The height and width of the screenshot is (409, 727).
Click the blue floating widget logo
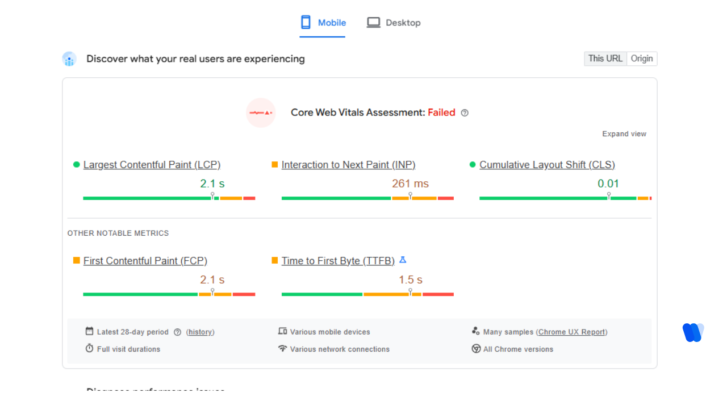coord(693,332)
